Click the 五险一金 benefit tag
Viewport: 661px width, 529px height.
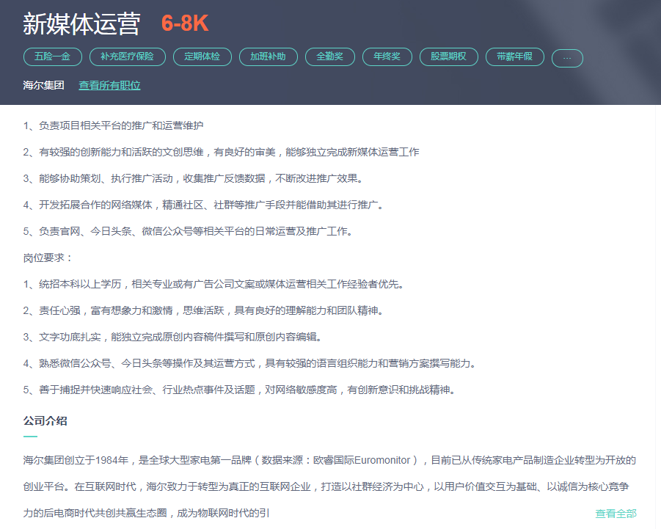53,57
